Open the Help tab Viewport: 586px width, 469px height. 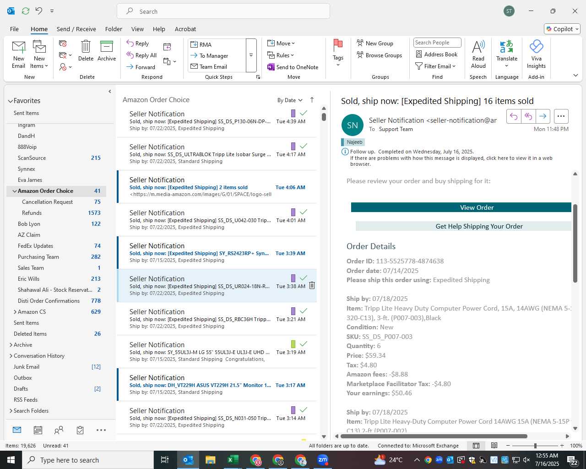(159, 29)
